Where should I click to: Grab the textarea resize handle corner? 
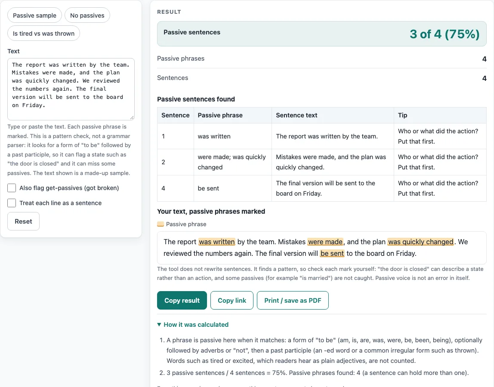[132, 118]
